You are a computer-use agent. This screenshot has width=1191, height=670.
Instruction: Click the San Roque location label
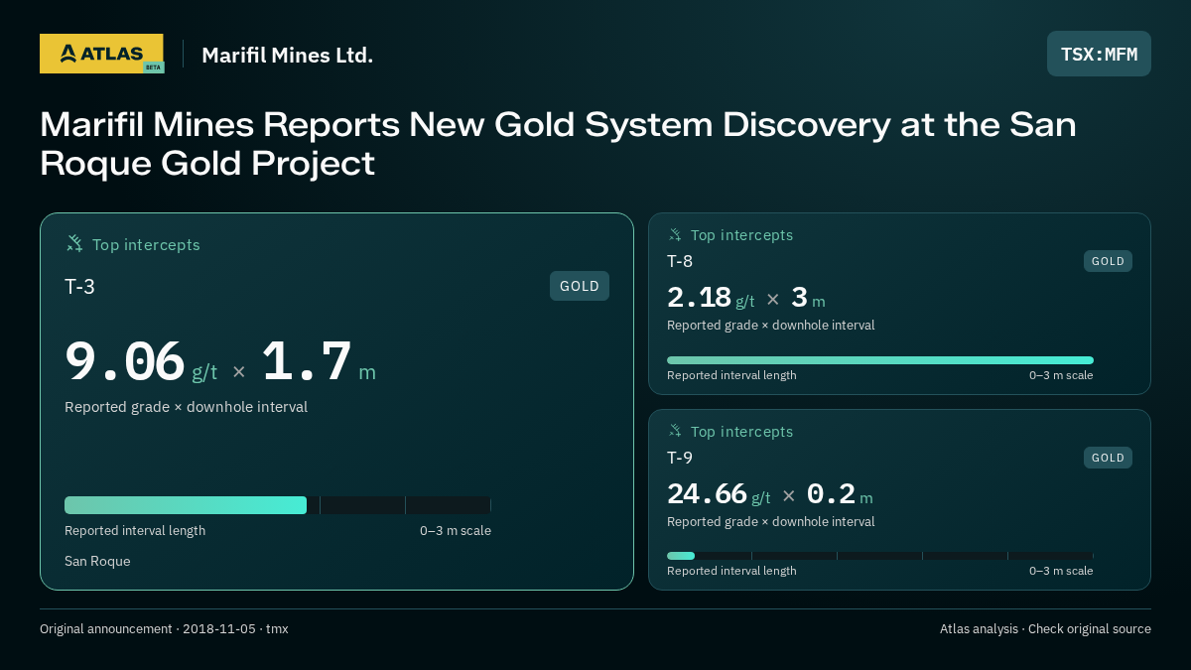[x=97, y=561]
